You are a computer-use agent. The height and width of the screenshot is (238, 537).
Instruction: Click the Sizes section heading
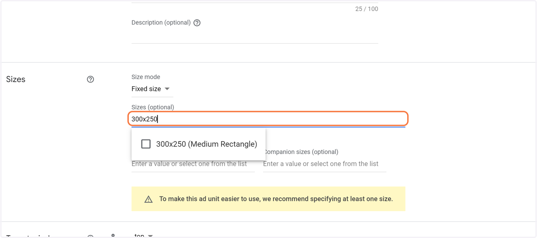point(16,79)
